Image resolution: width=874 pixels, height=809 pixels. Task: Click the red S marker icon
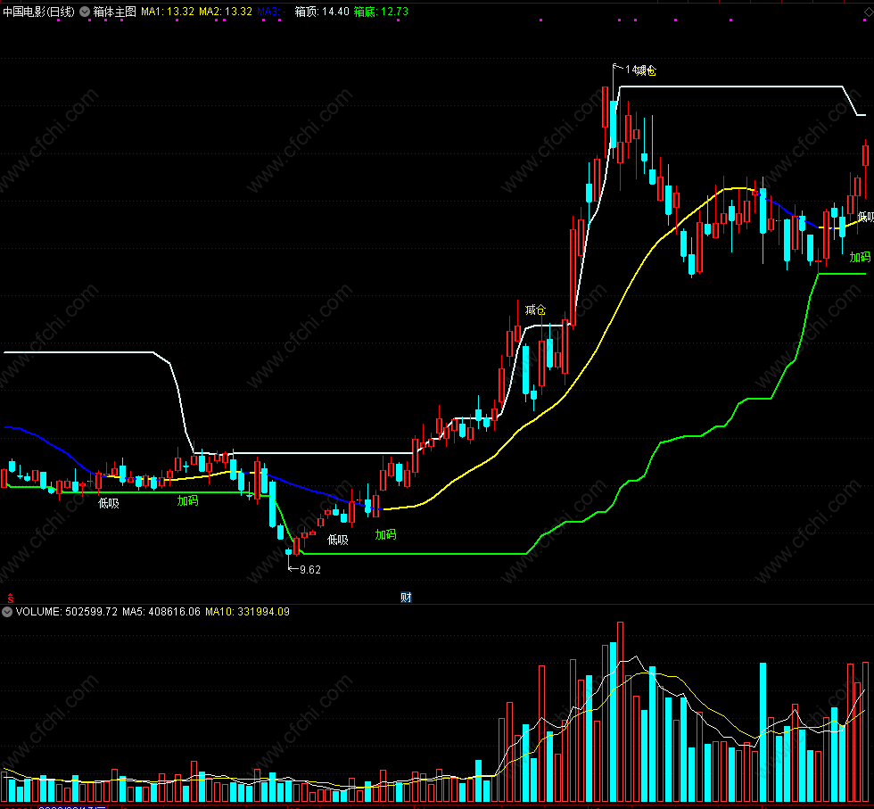tap(10, 598)
